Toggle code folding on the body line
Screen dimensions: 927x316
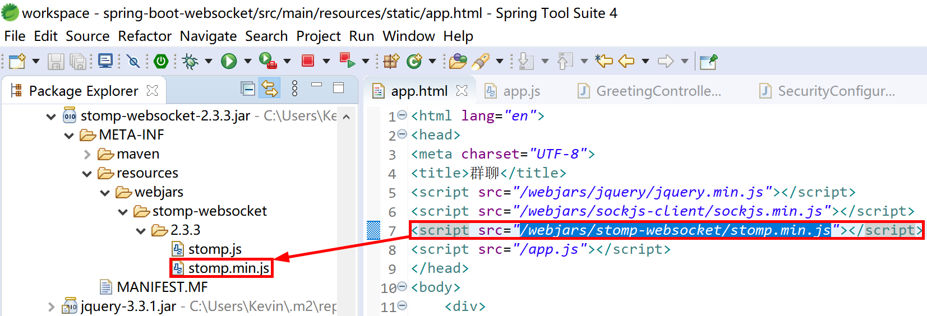point(402,287)
